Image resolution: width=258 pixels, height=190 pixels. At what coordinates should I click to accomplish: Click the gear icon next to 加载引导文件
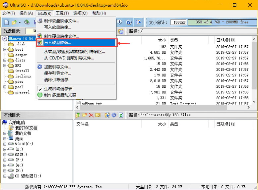pyautogui.click(x=40, y=67)
